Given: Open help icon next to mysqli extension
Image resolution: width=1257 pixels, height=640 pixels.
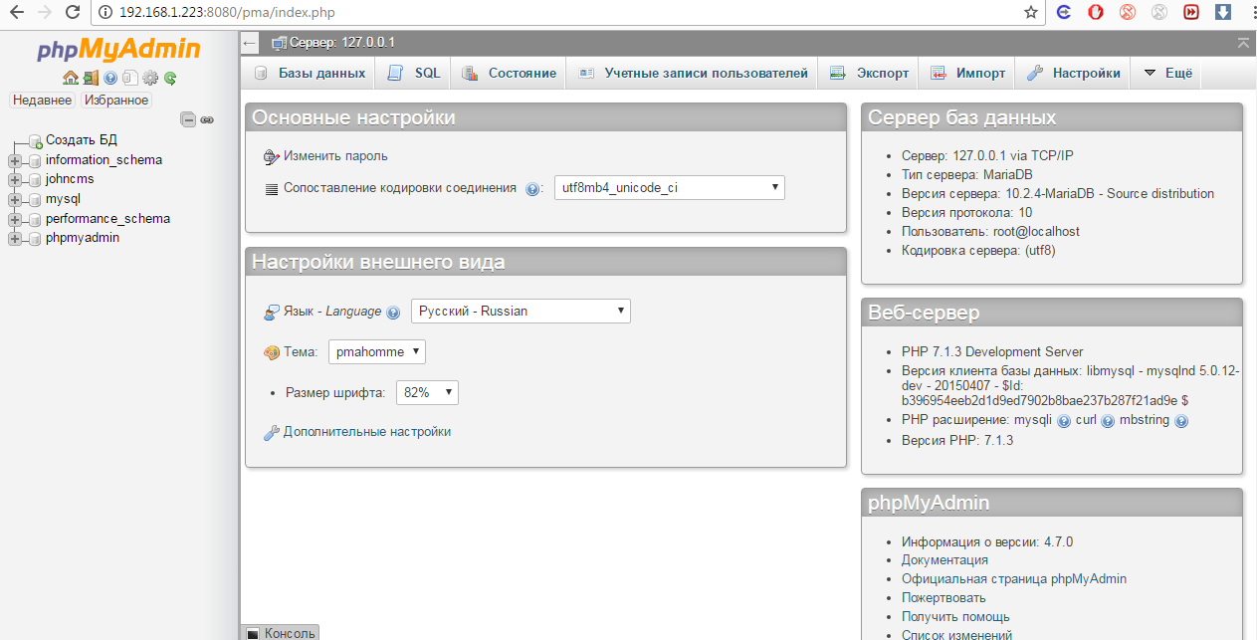Looking at the screenshot, I should pos(1064,421).
